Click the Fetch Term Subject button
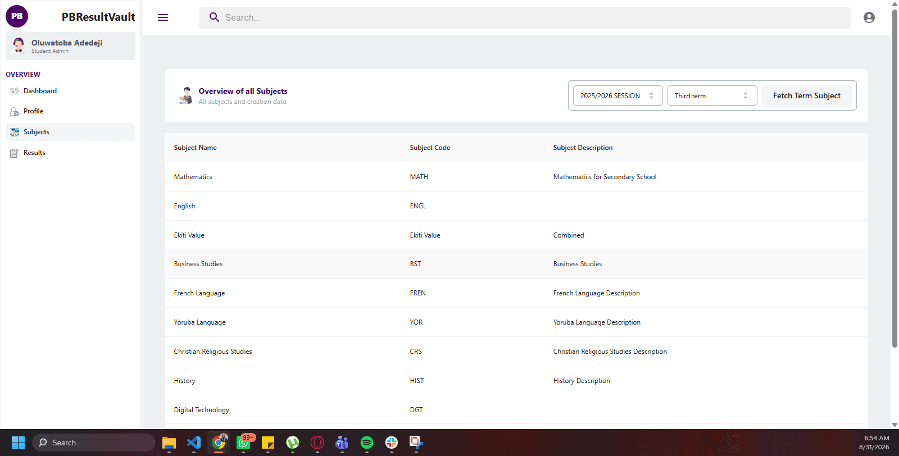Screen dimensions: 899x456 point(807,95)
